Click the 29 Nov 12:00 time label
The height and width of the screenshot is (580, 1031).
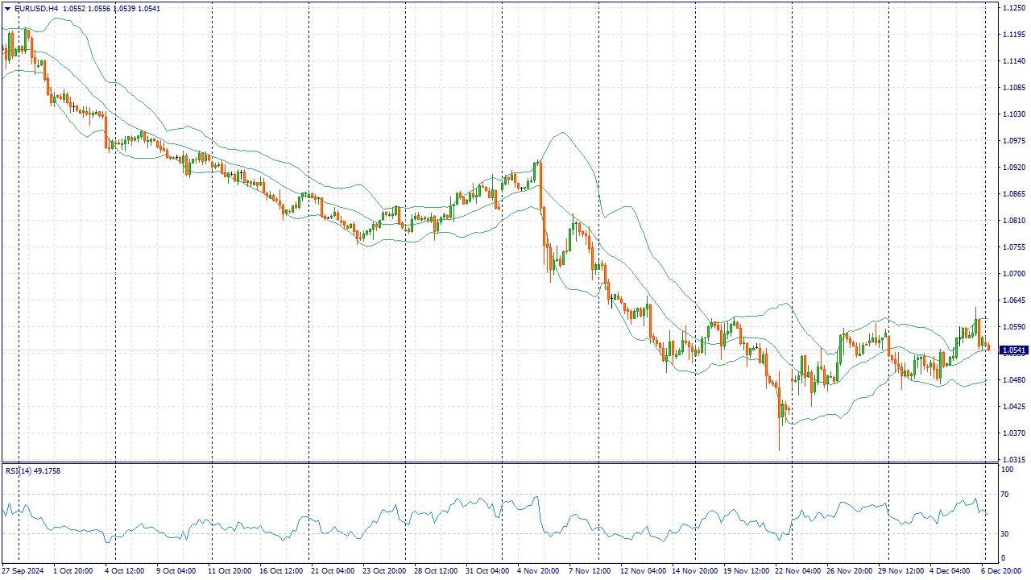[x=901, y=570]
